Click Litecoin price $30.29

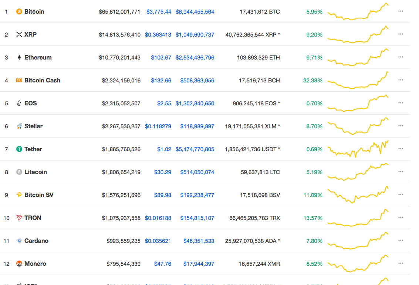(162, 172)
